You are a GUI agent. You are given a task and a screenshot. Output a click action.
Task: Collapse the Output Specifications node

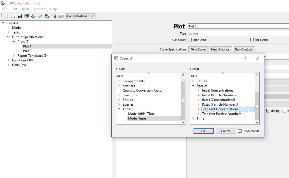pos(8,37)
